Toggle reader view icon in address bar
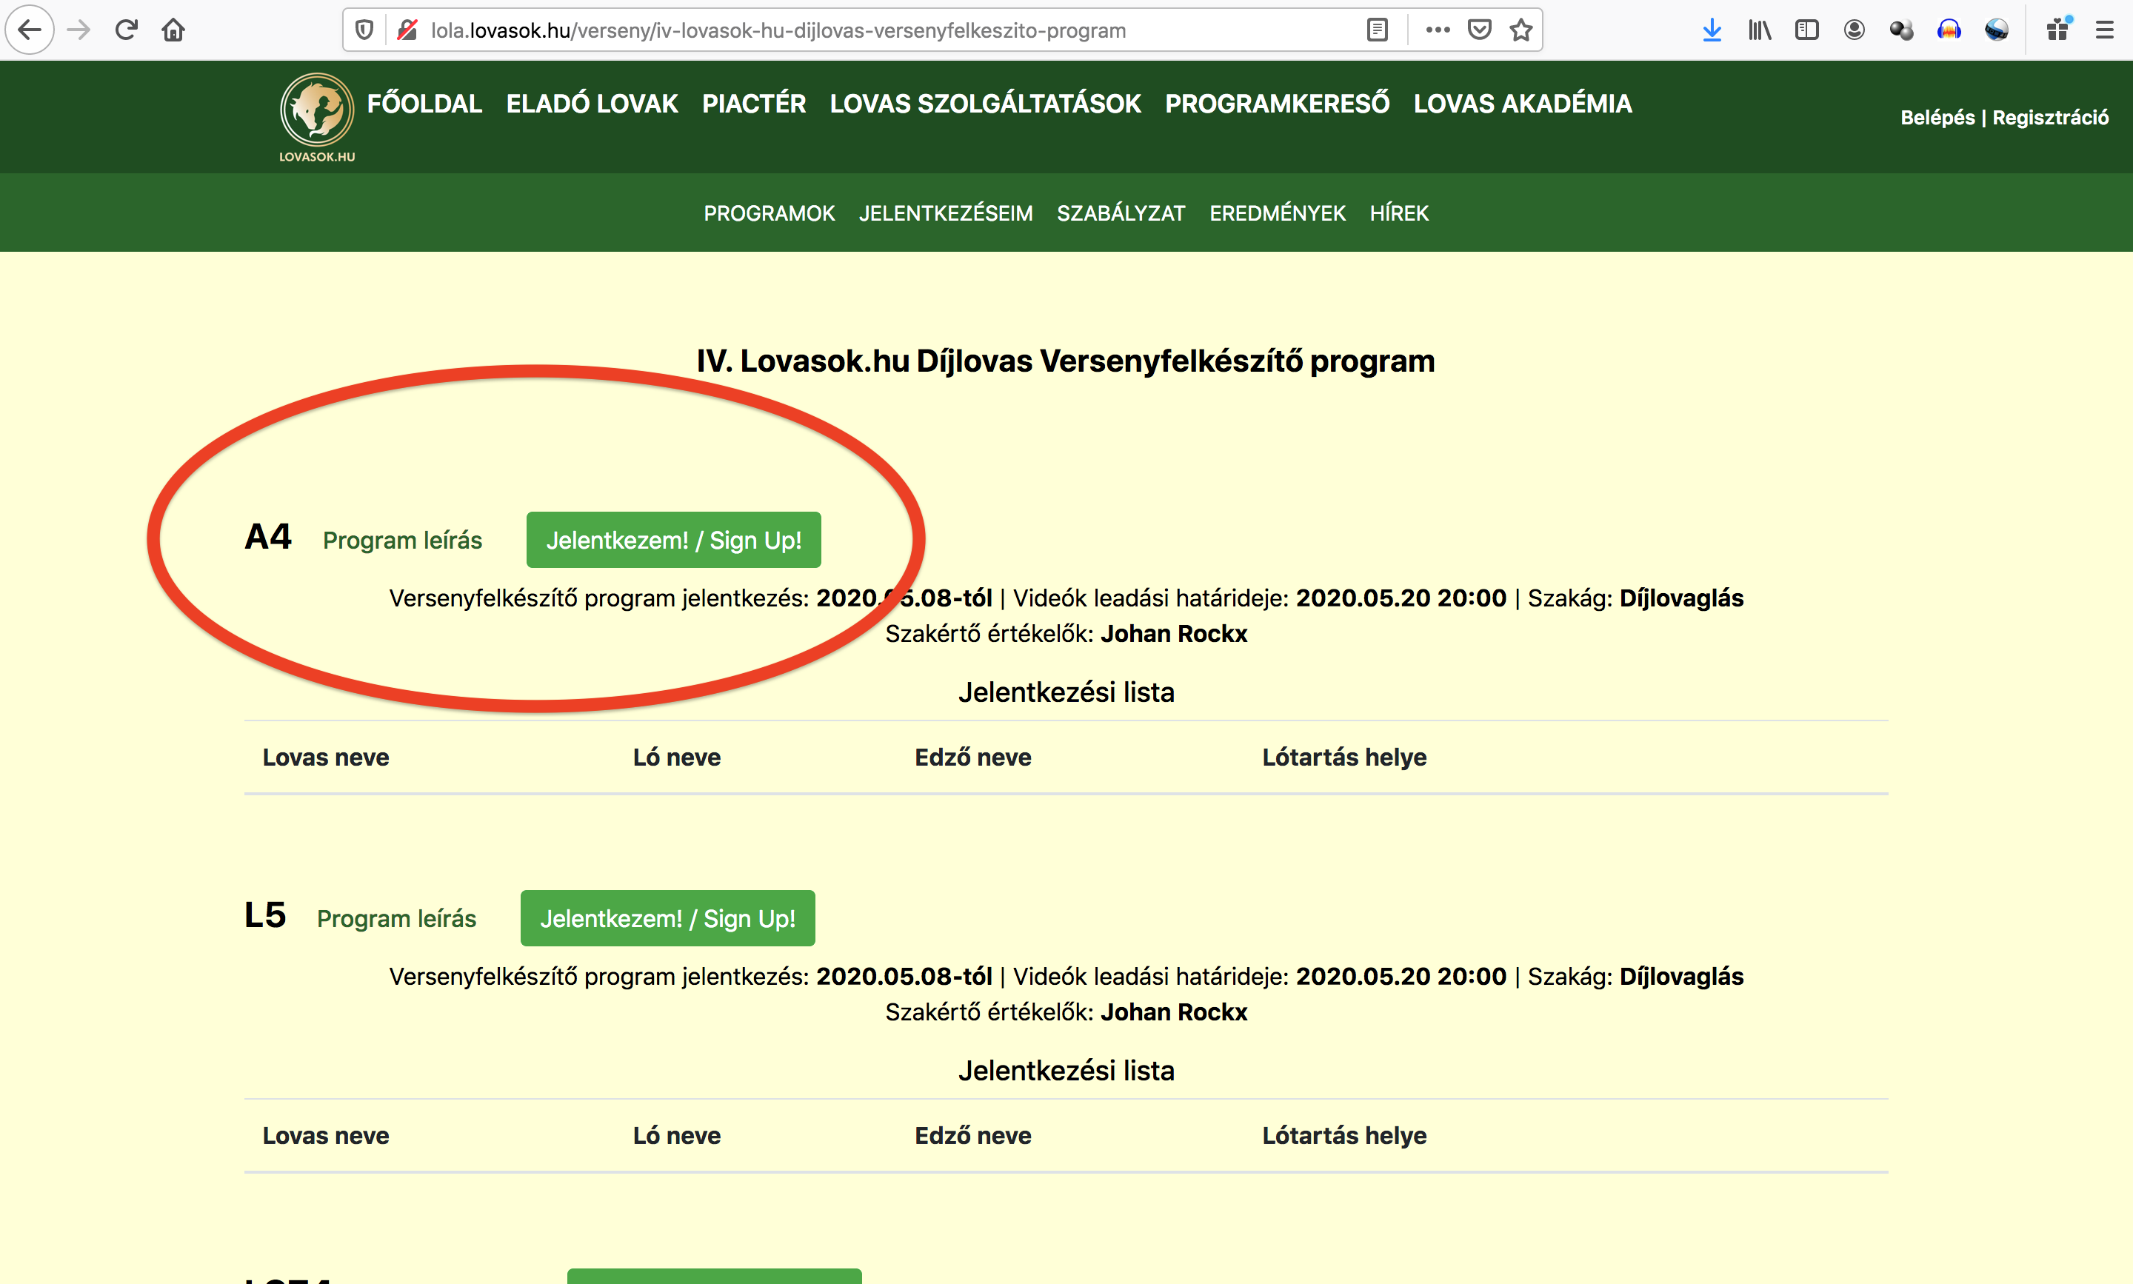The image size is (2133, 1284). click(x=1377, y=30)
